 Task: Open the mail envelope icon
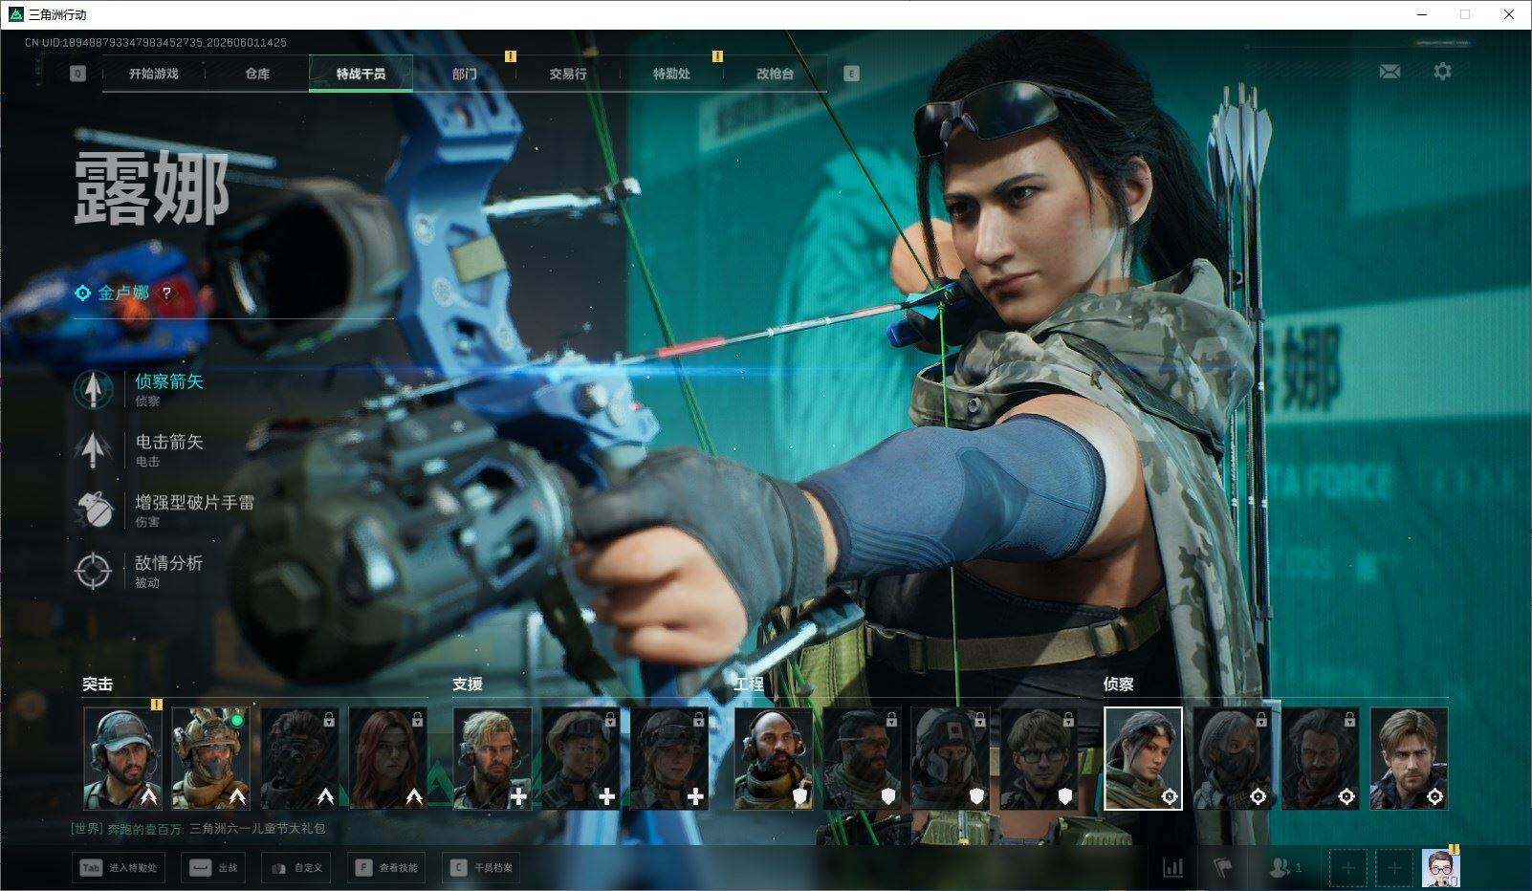[1390, 72]
